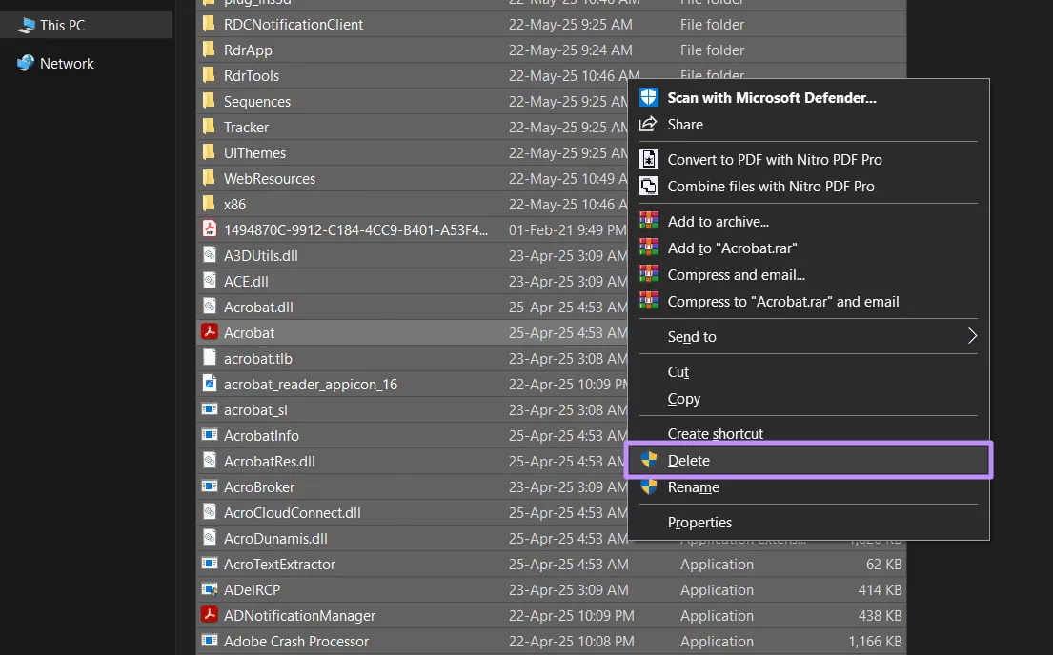Screen dimensions: 1053x655
Task: Click the Adobe Crash Processor application icon
Action: click(x=209, y=641)
